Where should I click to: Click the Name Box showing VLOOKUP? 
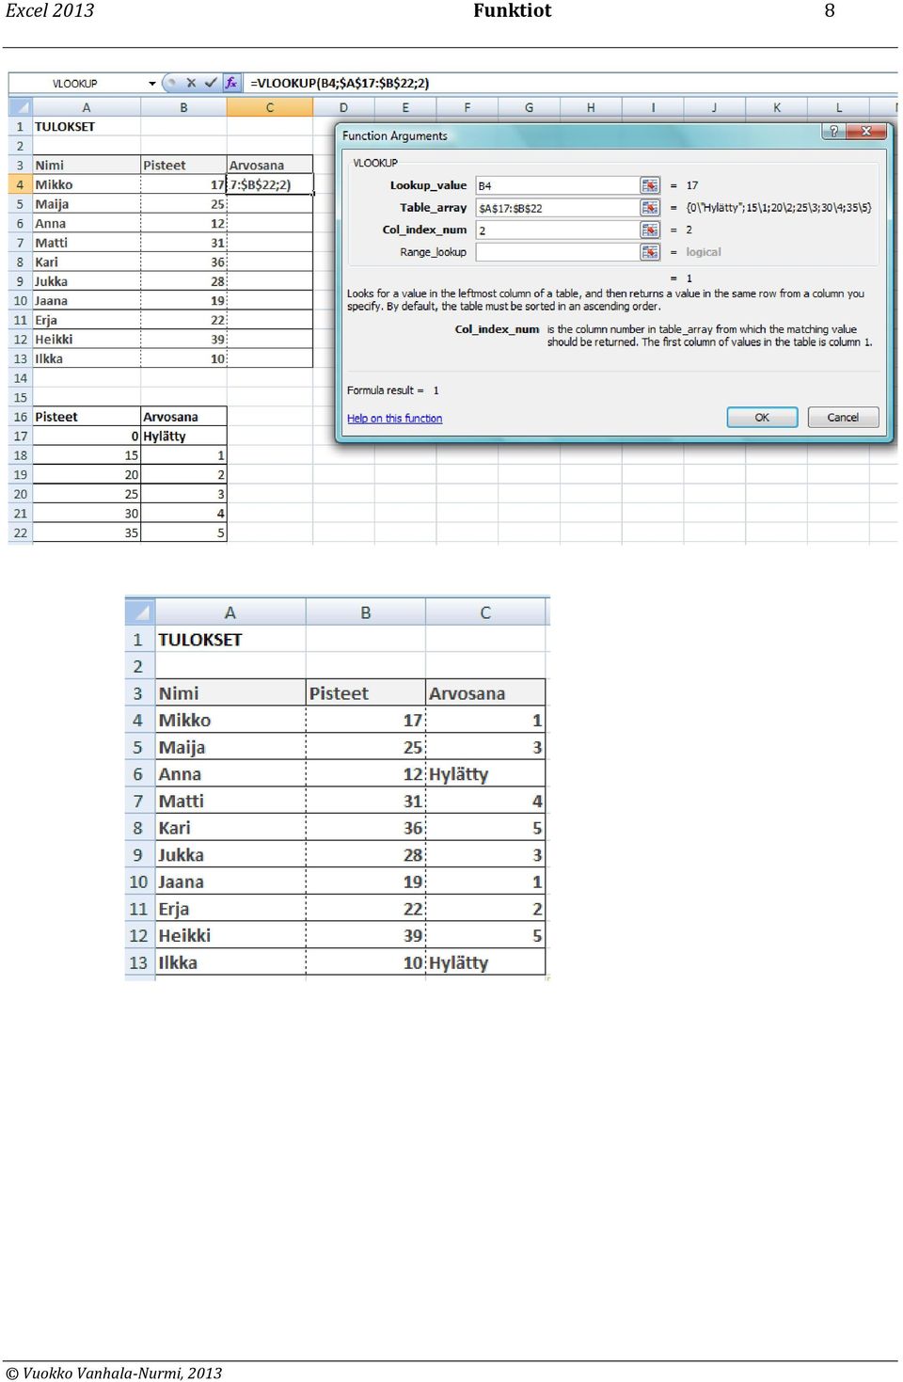pos(76,84)
